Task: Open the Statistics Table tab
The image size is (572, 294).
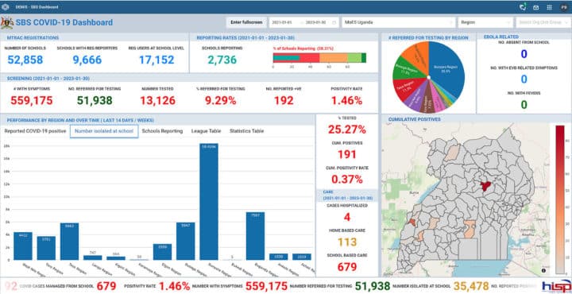Action: coord(246,131)
